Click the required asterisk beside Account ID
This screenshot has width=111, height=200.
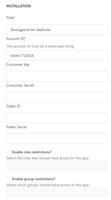click(x=25, y=39)
